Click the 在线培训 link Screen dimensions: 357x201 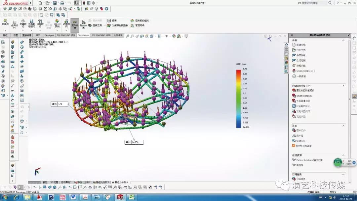pyautogui.click(x=299, y=61)
